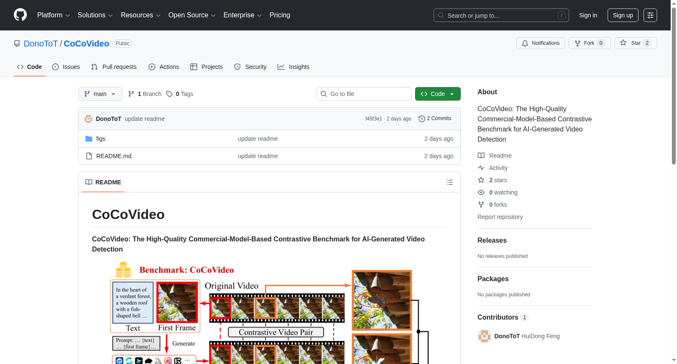
Task: Click the Go to file search field
Action: pyautogui.click(x=364, y=94)
